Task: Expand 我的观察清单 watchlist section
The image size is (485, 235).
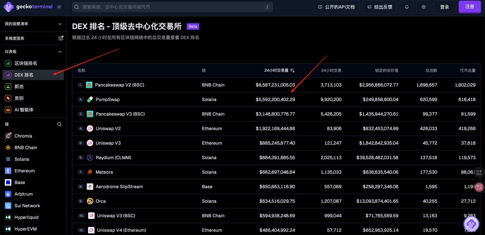Action: (x=60, y=24)
